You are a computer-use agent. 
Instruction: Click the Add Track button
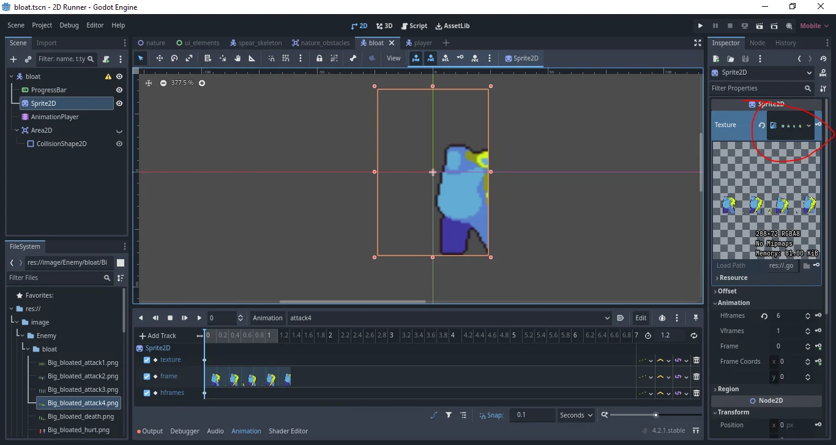pos(158,336)
